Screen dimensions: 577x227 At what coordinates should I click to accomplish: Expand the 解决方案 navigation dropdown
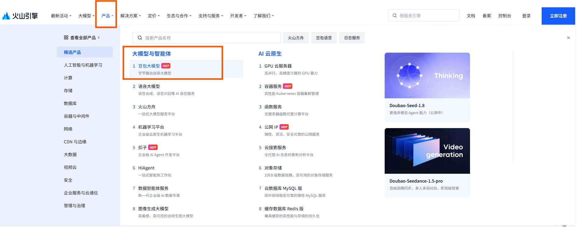point(130,16)
